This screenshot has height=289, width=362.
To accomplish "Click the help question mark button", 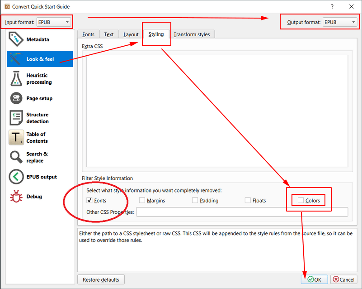I will tap(332, 6).
